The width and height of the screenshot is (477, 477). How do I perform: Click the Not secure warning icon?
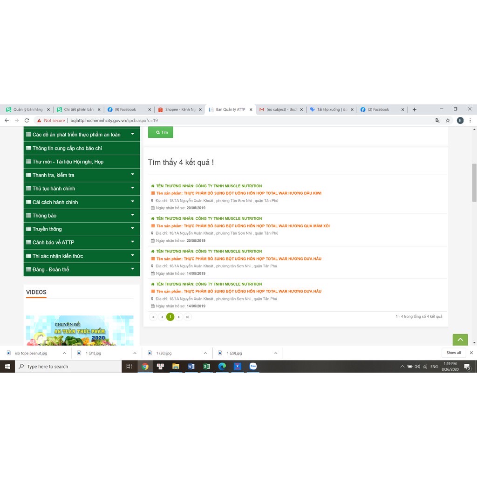tap(39, 121)
